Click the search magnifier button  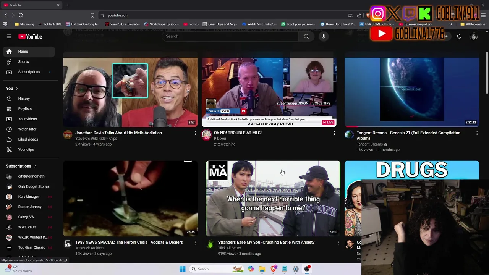(x=306, y=36)
